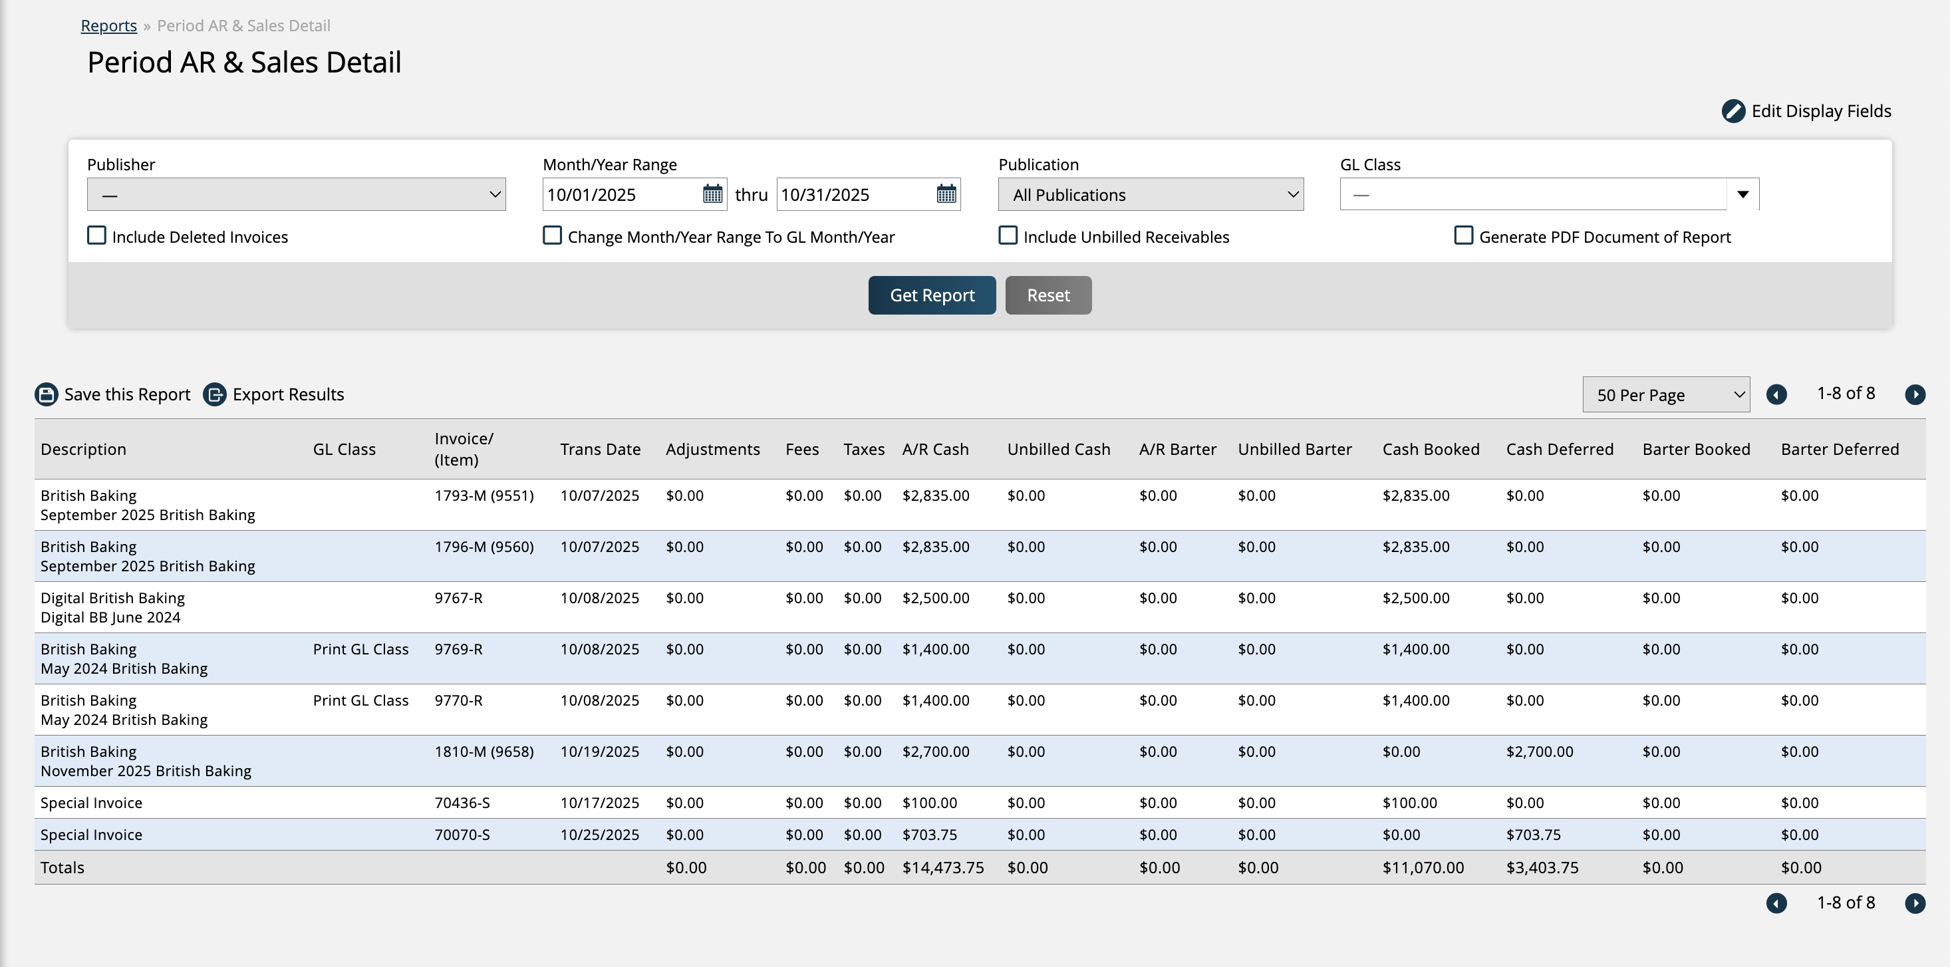The height and width of the screenshot is (967, 1950).
Task: Click bottom next page arrow
Action: click(x=1915, y=902)
